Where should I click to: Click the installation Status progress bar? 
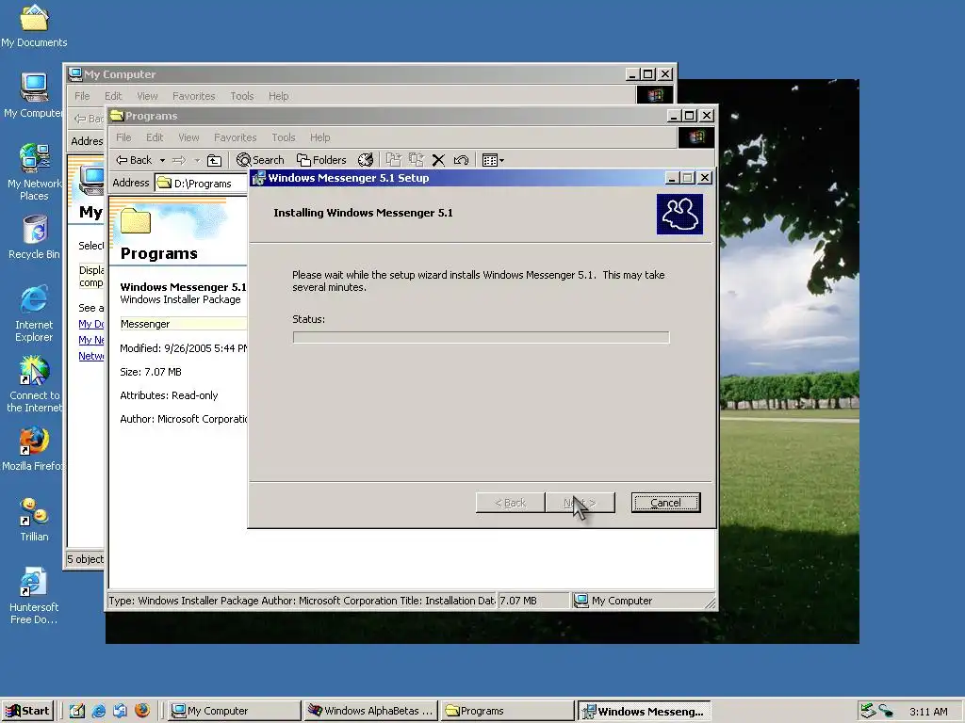coord(481,337)
